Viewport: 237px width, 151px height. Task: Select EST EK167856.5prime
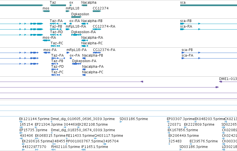point(169,133)
